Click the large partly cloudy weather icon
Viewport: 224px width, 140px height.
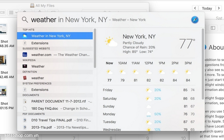click(x=111, y=42)
